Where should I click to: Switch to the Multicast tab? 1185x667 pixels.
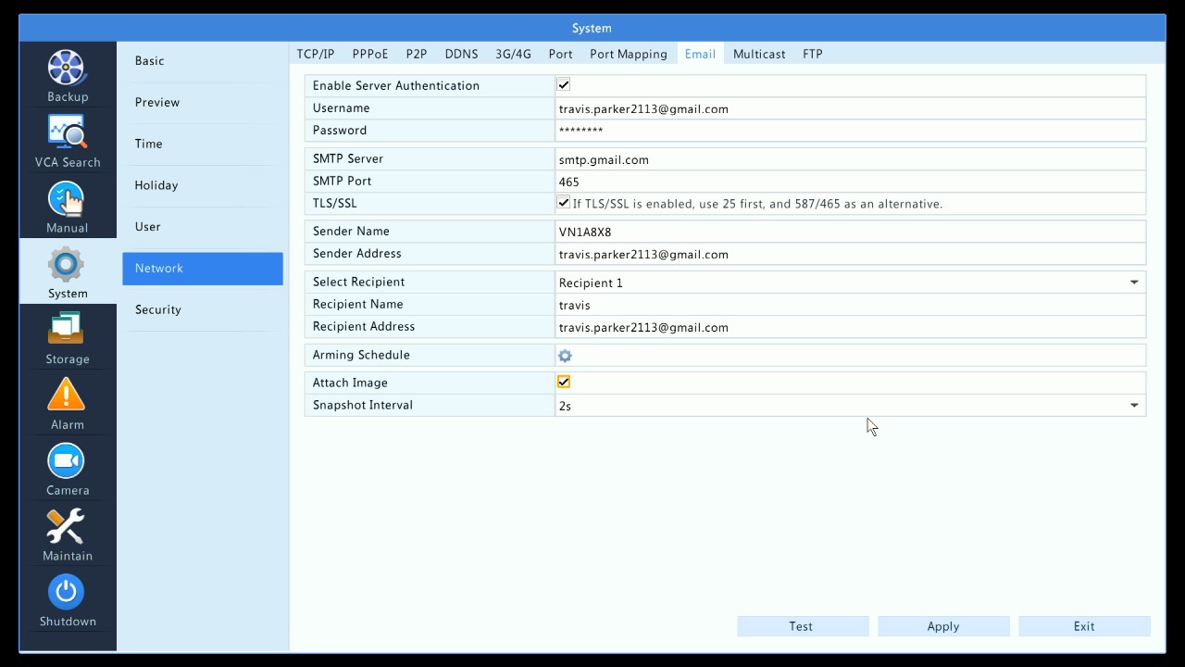pyautogui.click(x=758, y=54)
